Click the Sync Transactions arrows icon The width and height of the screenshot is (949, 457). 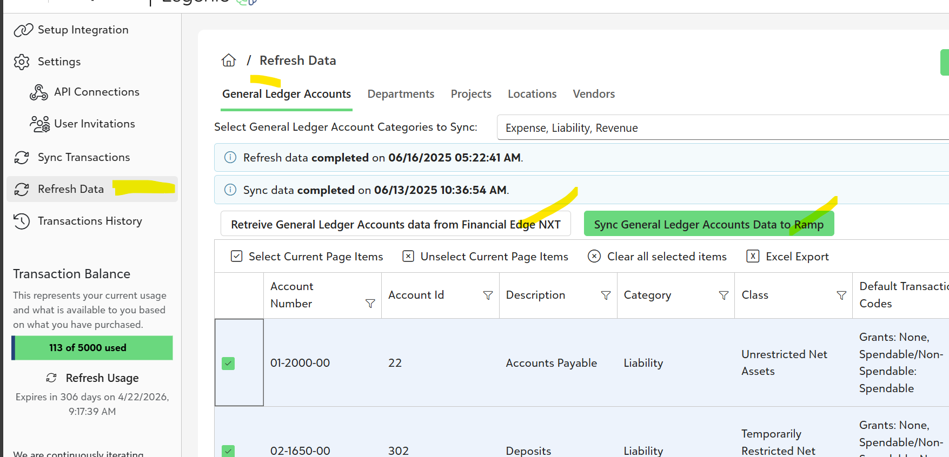click(x=22, y=158)
